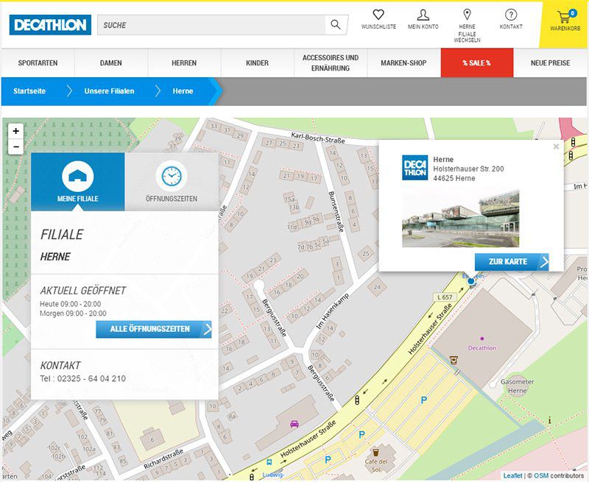Click the Alle Öffnungszeiten button
Image resolution: width=589 pixels, height=482 pixels.
pos(154,329)
